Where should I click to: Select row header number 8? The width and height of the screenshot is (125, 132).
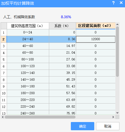4,80
